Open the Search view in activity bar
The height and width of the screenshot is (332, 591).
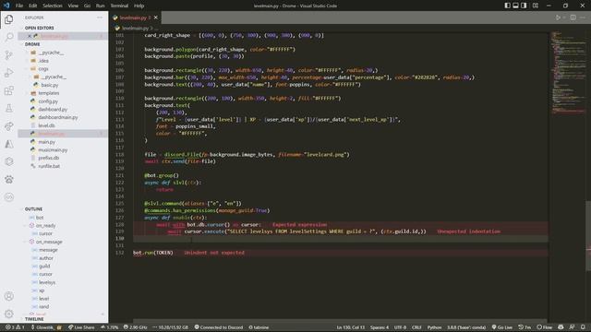(8, 37)
